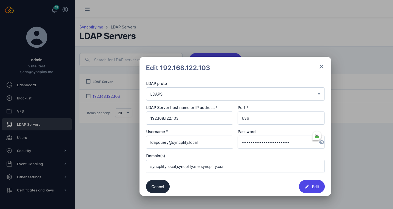This screenshot has height=209, width=393.
Task: Click the admin username text
Action: 37,60
